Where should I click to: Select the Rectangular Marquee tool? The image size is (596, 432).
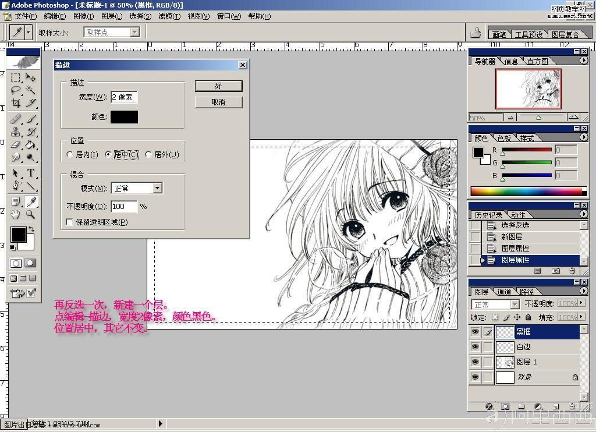pyautogui.click(x=15, y=77)
